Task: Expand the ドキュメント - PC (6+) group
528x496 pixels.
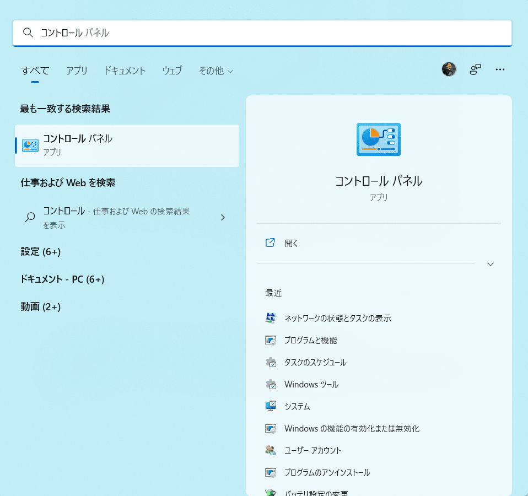Action: (x=62, y=279)
